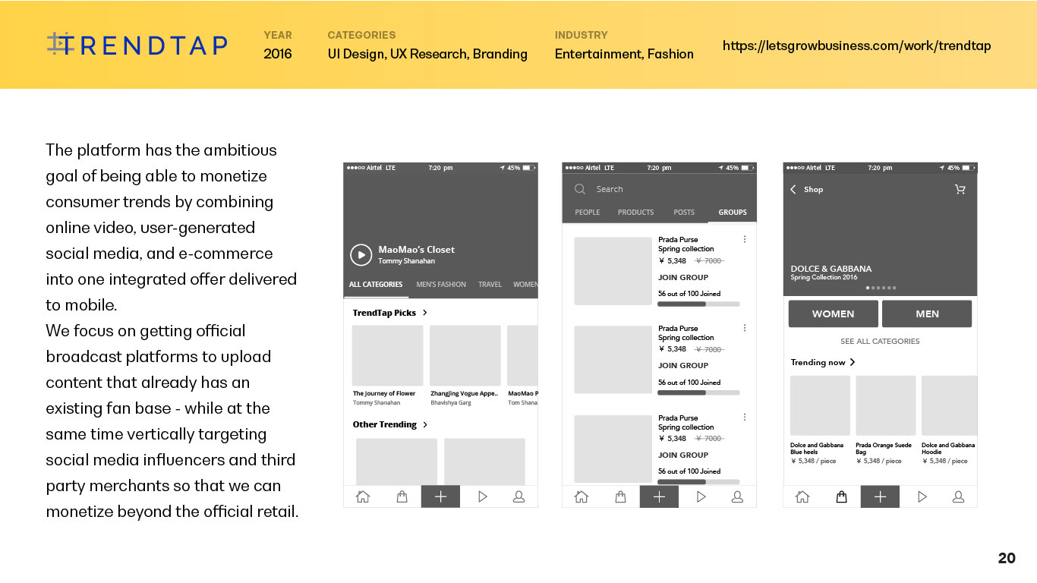Click page number 20
This screenshot has width=1037, height=583.
coord(1007,558)
